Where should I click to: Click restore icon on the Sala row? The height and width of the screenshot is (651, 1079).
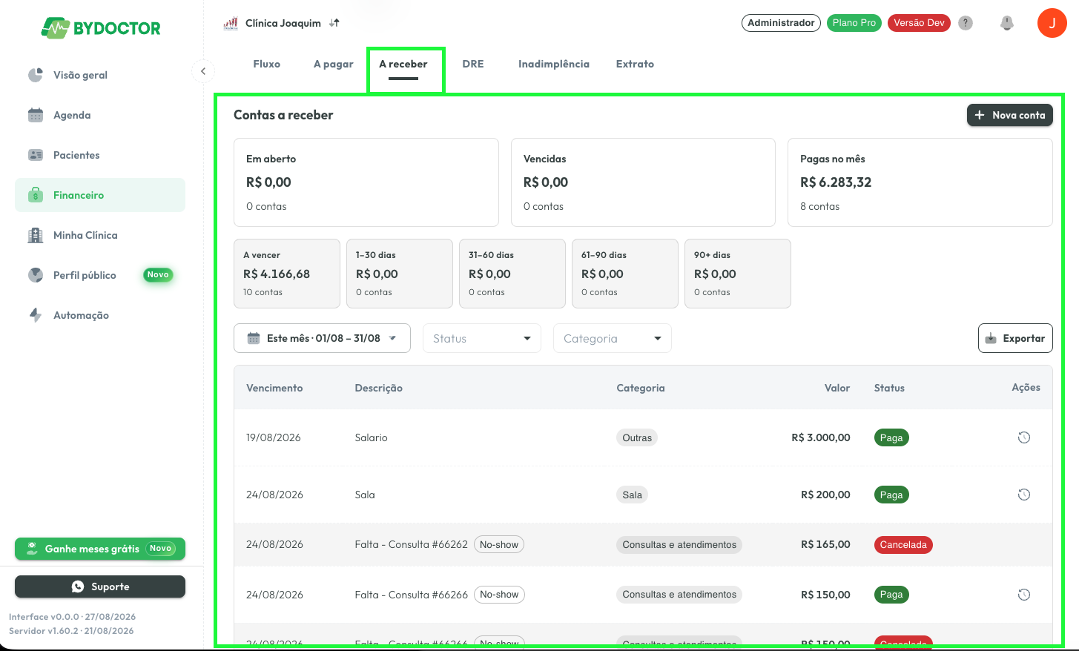coord(1024,495)
